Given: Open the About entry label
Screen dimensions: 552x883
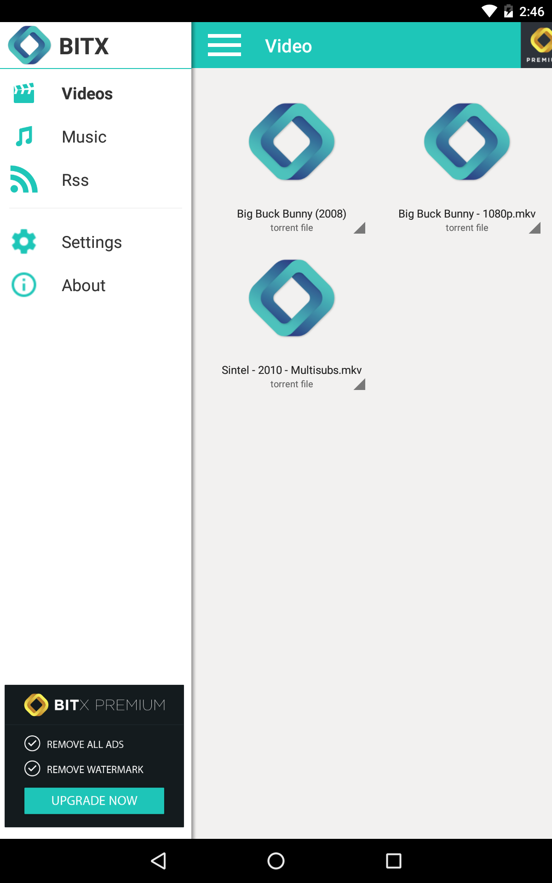Looking at the screenshot, I should [x=84, y=286].
